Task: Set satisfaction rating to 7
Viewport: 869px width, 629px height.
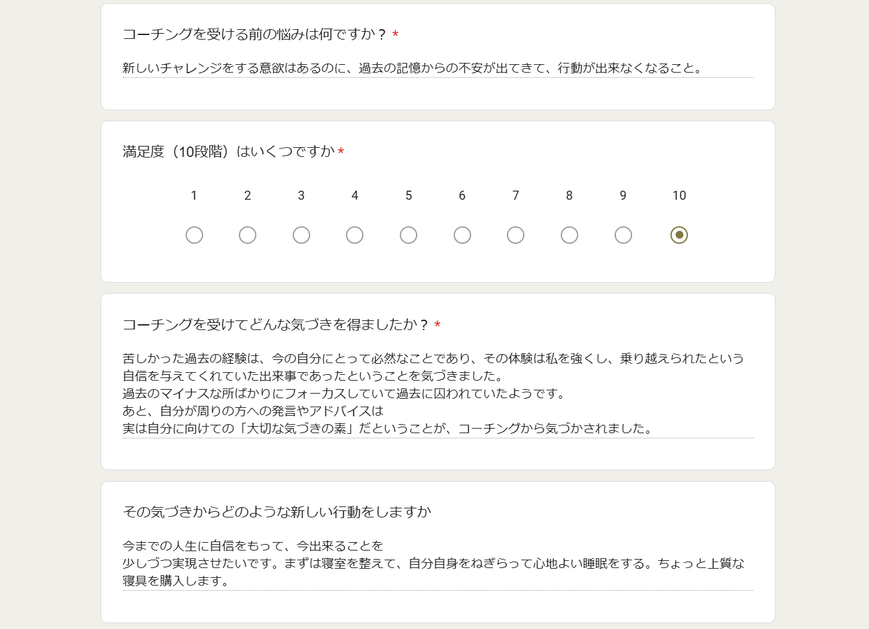Action: 515,235
